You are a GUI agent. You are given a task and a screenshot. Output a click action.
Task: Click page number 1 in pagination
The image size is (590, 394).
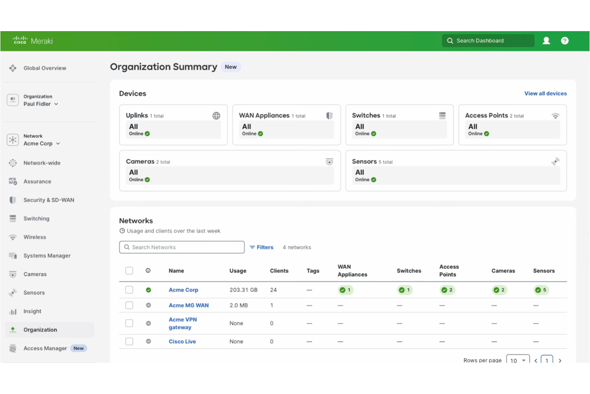coord(547,360)
